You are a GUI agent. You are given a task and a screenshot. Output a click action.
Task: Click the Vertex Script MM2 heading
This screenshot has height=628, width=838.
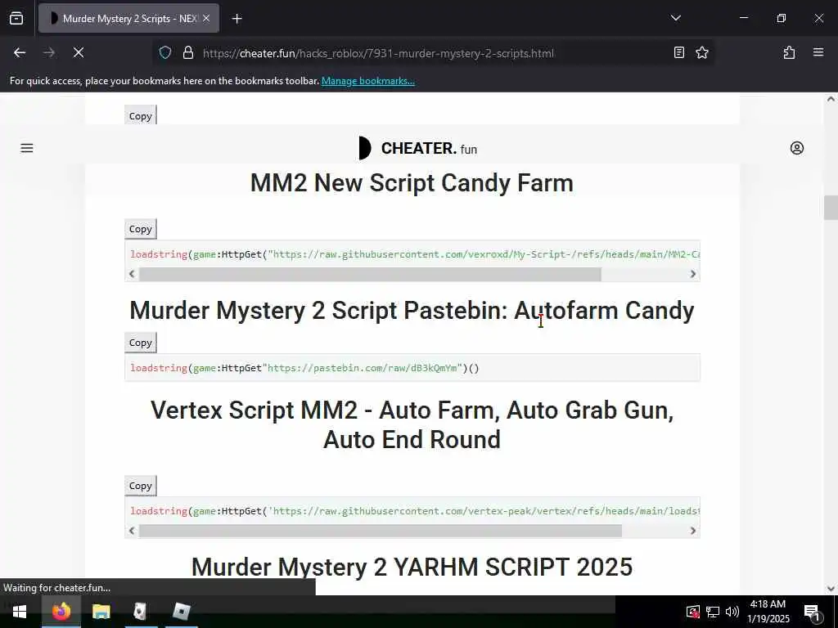[x=412, y=425]
